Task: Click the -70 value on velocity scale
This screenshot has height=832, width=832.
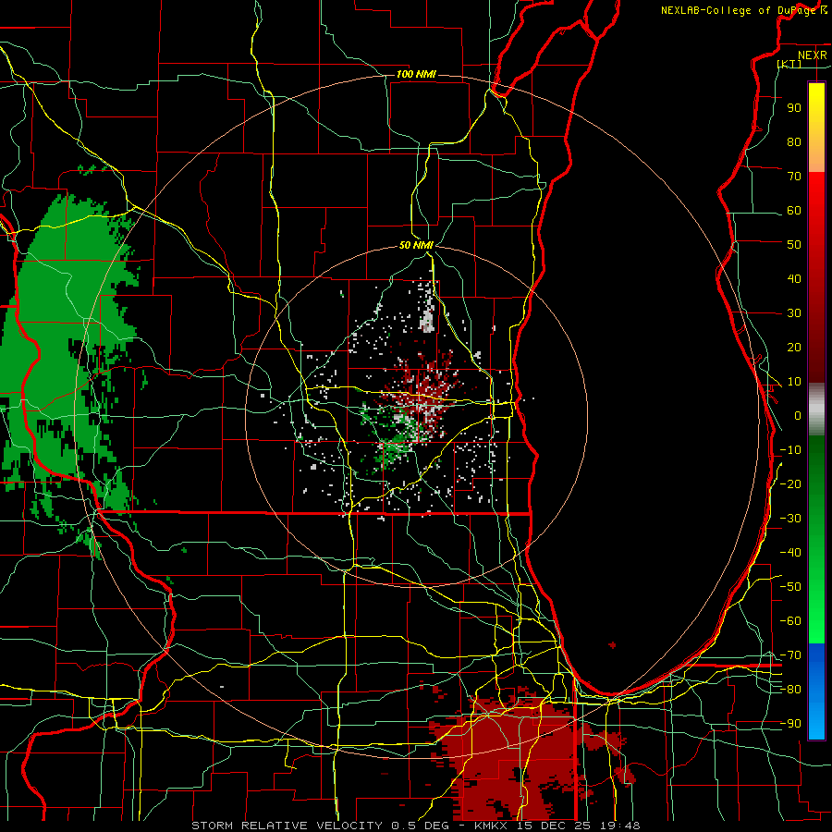Action: (790, 655)
